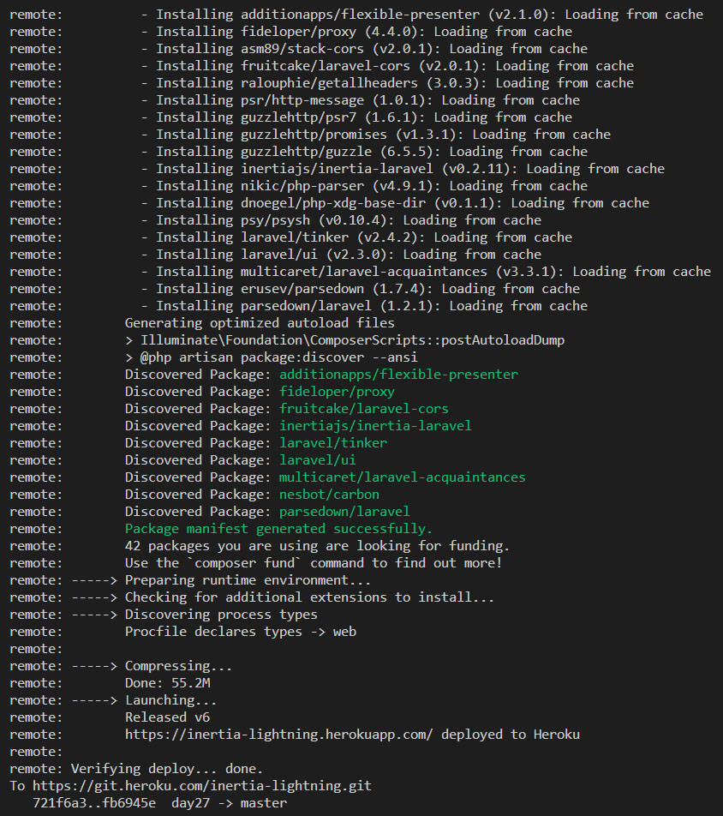Click 'Preparing runtime environment...' line

248,581
